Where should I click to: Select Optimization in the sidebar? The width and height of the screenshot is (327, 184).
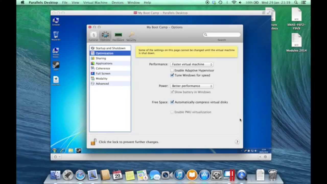110,53
